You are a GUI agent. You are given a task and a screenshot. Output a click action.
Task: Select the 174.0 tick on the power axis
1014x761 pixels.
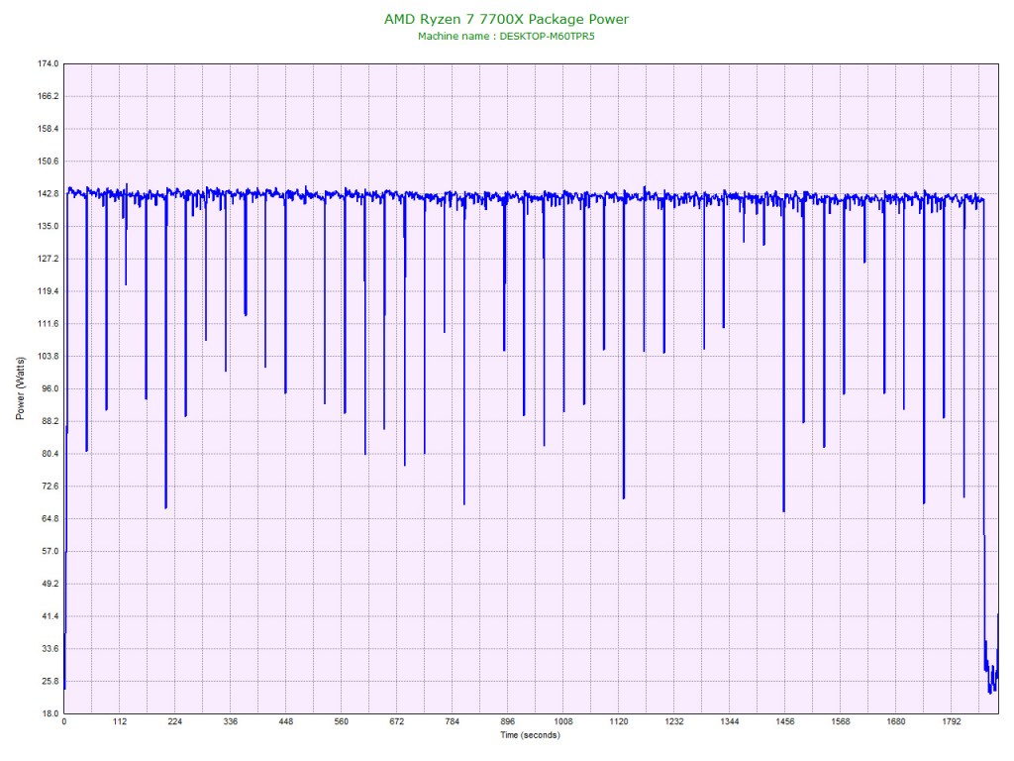pos(48,63)
